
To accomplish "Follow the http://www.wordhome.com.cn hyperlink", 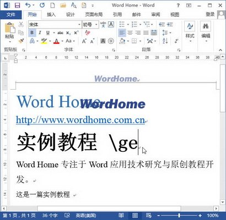I will click(x=80, y=120).
